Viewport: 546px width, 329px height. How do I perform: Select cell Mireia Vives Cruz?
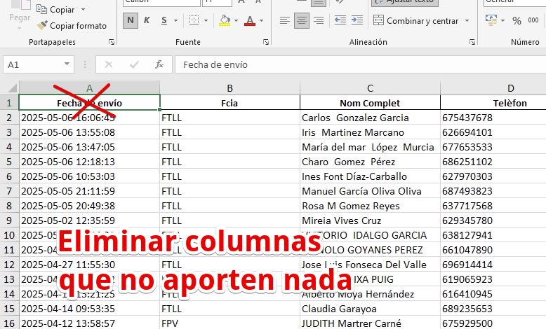point(370,220)
